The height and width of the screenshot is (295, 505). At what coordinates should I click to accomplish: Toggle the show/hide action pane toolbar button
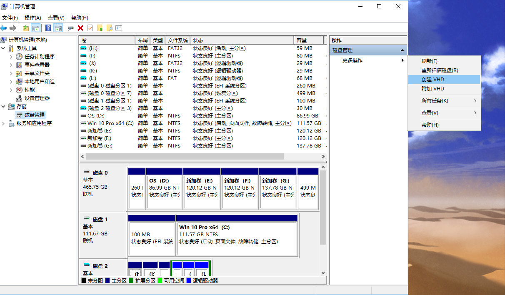point(58,28)
